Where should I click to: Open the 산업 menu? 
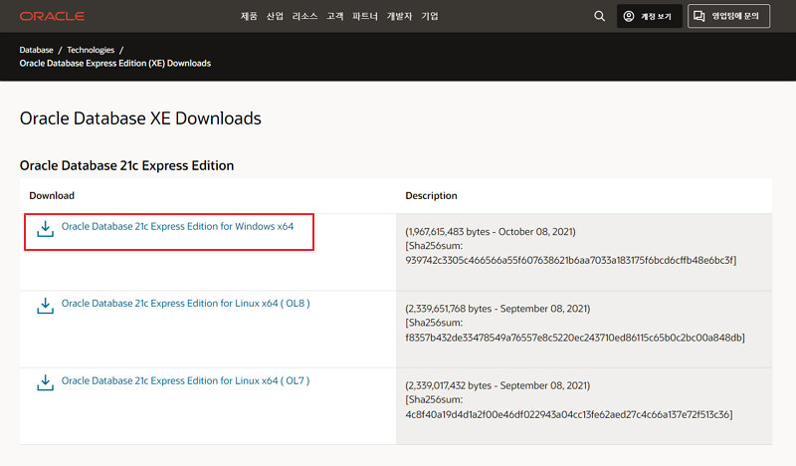275,16
